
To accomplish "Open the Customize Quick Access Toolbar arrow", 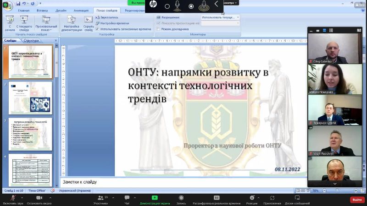I will [40, 4].
